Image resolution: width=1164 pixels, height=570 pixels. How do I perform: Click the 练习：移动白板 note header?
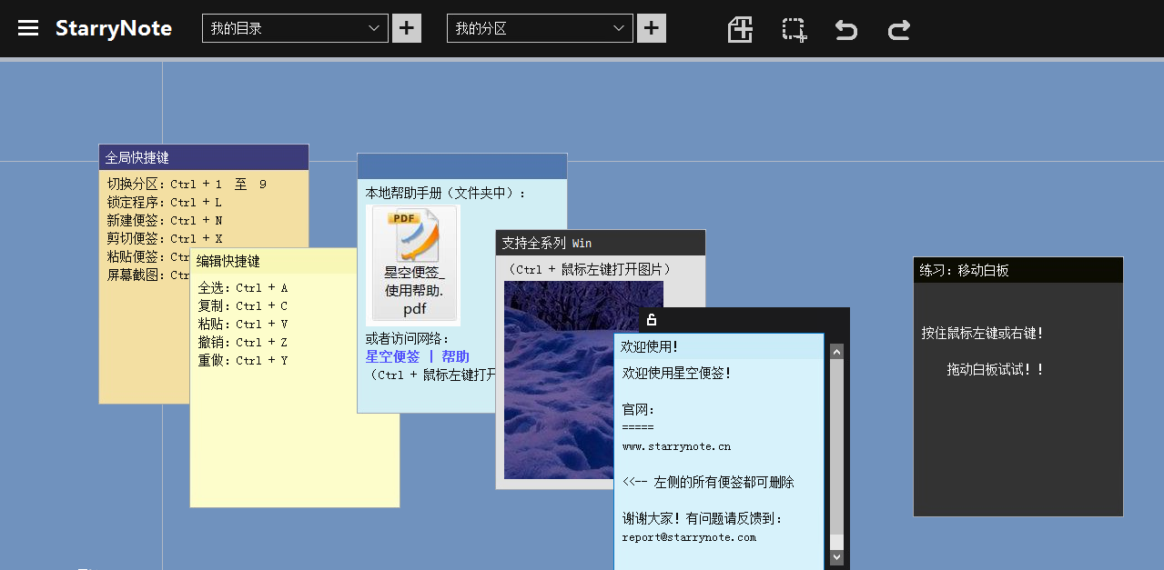point(1017,269)
